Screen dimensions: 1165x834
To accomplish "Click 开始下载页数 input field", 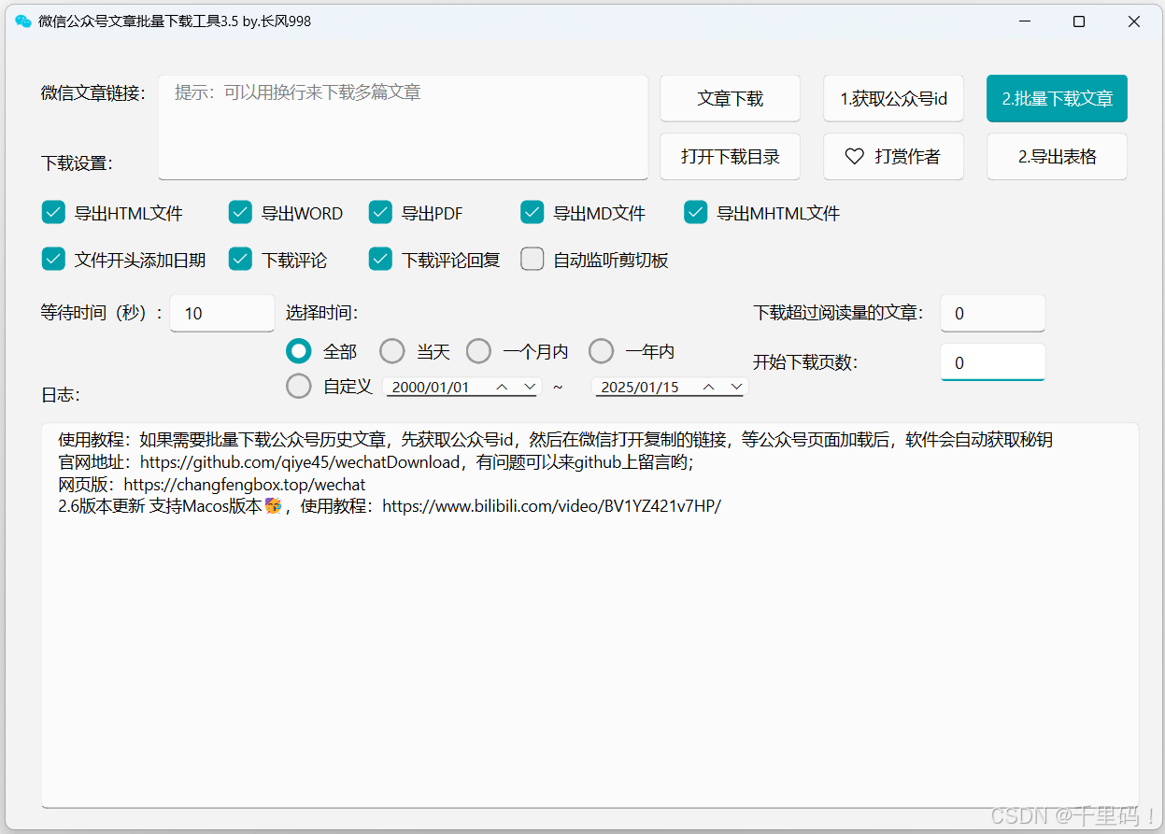I will coord(992,362).
